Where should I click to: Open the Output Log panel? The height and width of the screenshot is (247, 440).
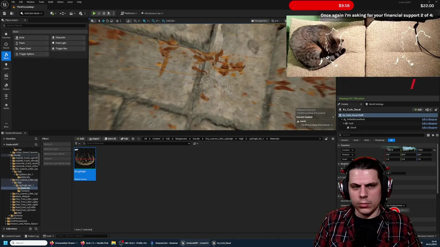(x=32, y=236)
